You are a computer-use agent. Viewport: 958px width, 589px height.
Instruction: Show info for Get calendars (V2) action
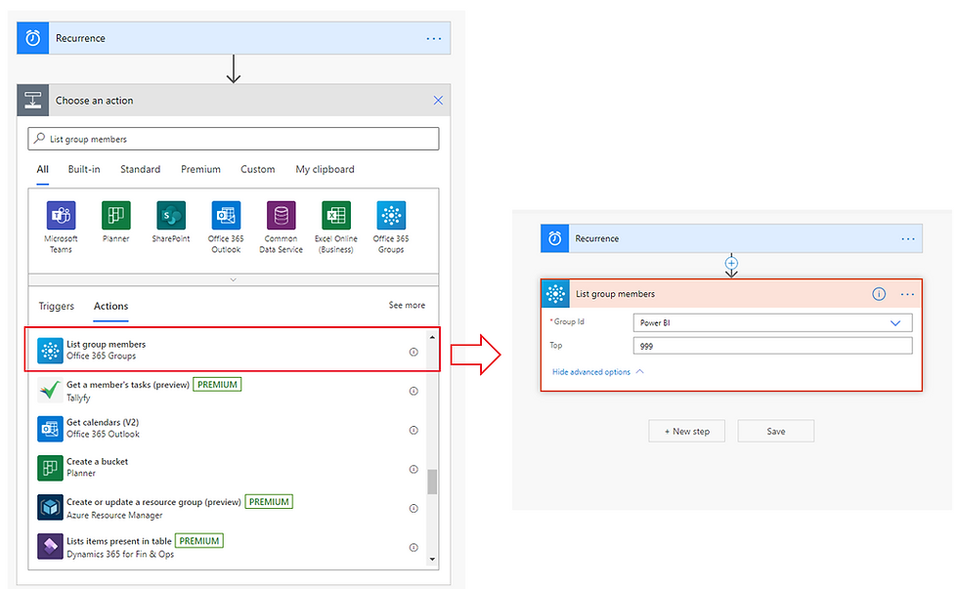point(414,431)
